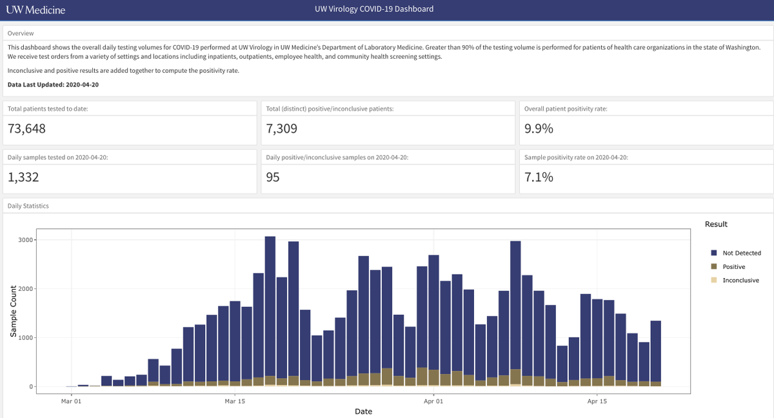Click the daily positive samples value 95

273,177
